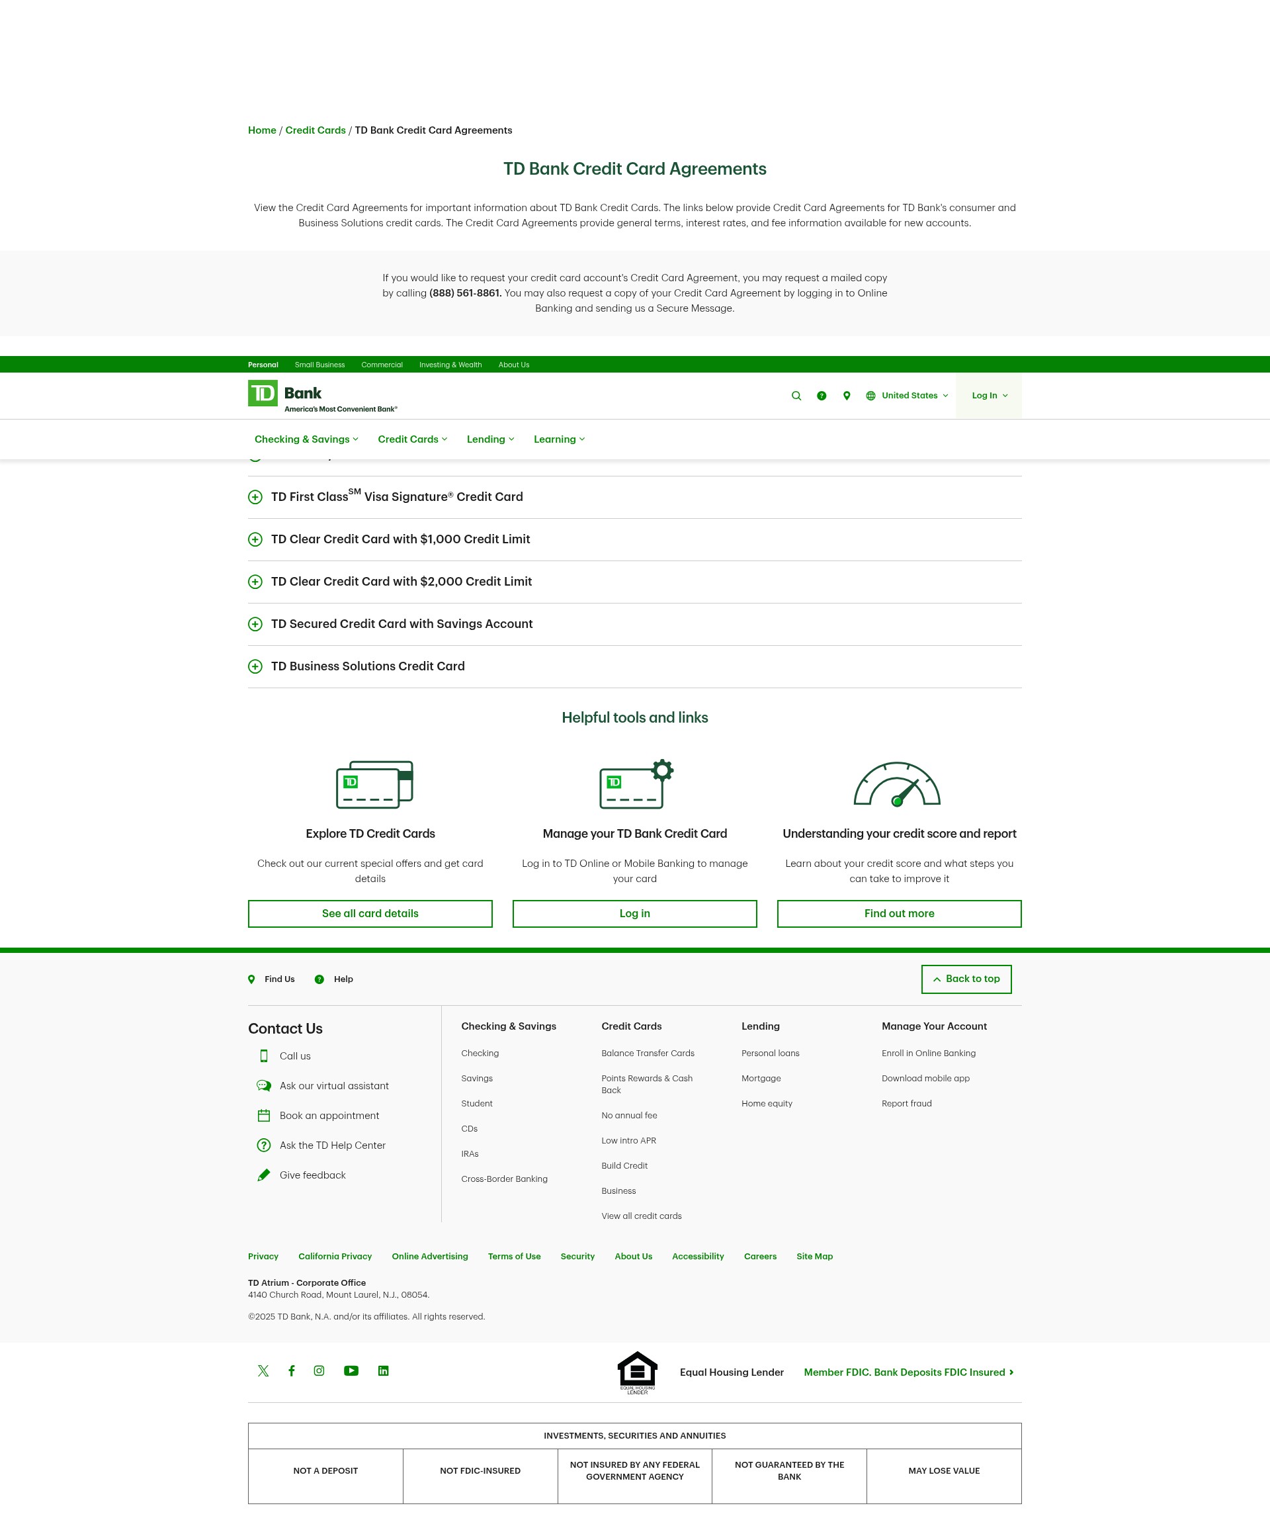Click the Find out more button
Screen dimensions: 1270x1524
pos(900,914)
